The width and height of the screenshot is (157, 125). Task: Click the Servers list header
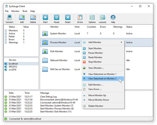[x=12, y=60]
